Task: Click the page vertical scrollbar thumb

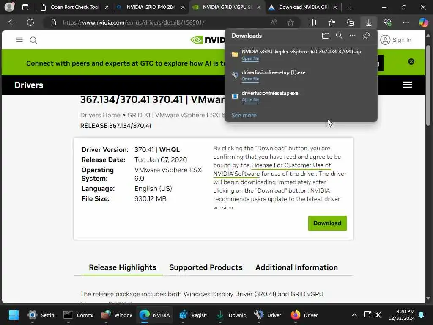Action: pos(428,85)
